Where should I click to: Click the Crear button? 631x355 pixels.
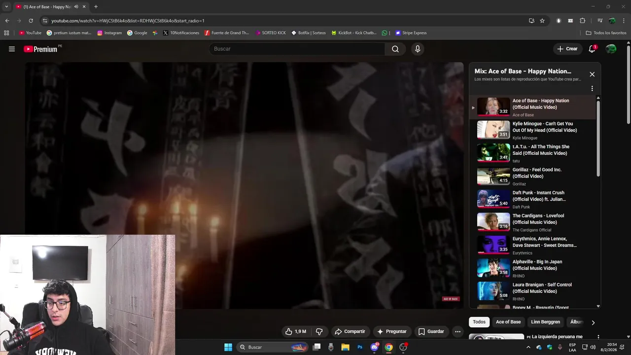pos(567,49)
